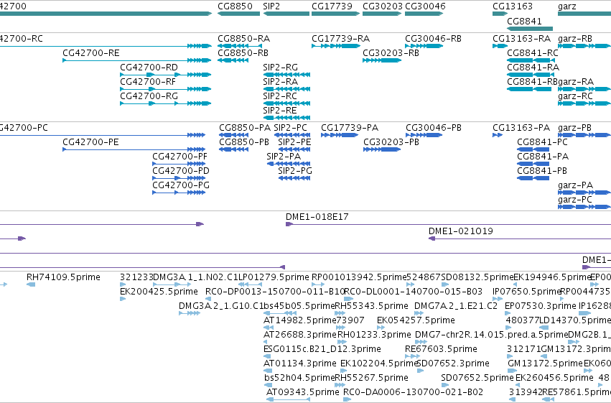
Task: Select transcript CG17739-RA
Action: tap(335, 46)
